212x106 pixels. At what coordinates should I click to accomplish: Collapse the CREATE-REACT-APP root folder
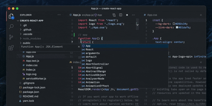[18, 20]
